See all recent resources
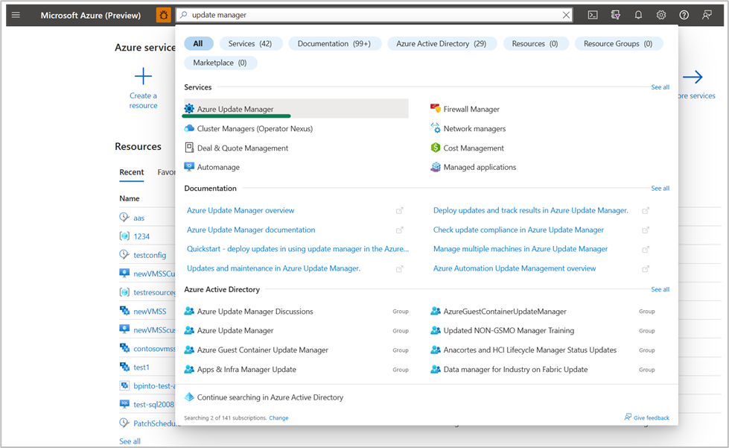The width and height of the screenshot is (729, 448). pos(130,441)
